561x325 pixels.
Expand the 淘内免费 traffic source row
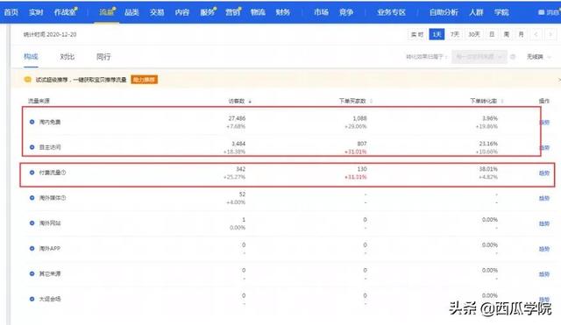point(32,122)
